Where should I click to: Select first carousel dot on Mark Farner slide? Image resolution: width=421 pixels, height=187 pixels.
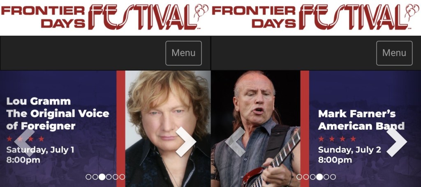tap(299, 177)
